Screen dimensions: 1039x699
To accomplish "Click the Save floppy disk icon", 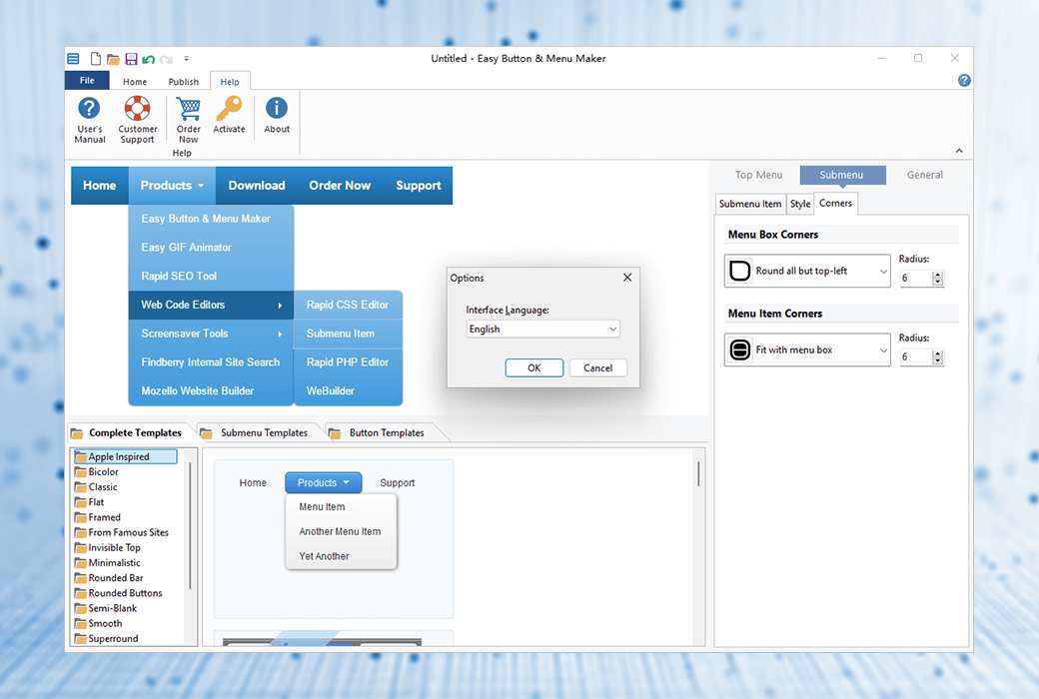I will [131, 59].
